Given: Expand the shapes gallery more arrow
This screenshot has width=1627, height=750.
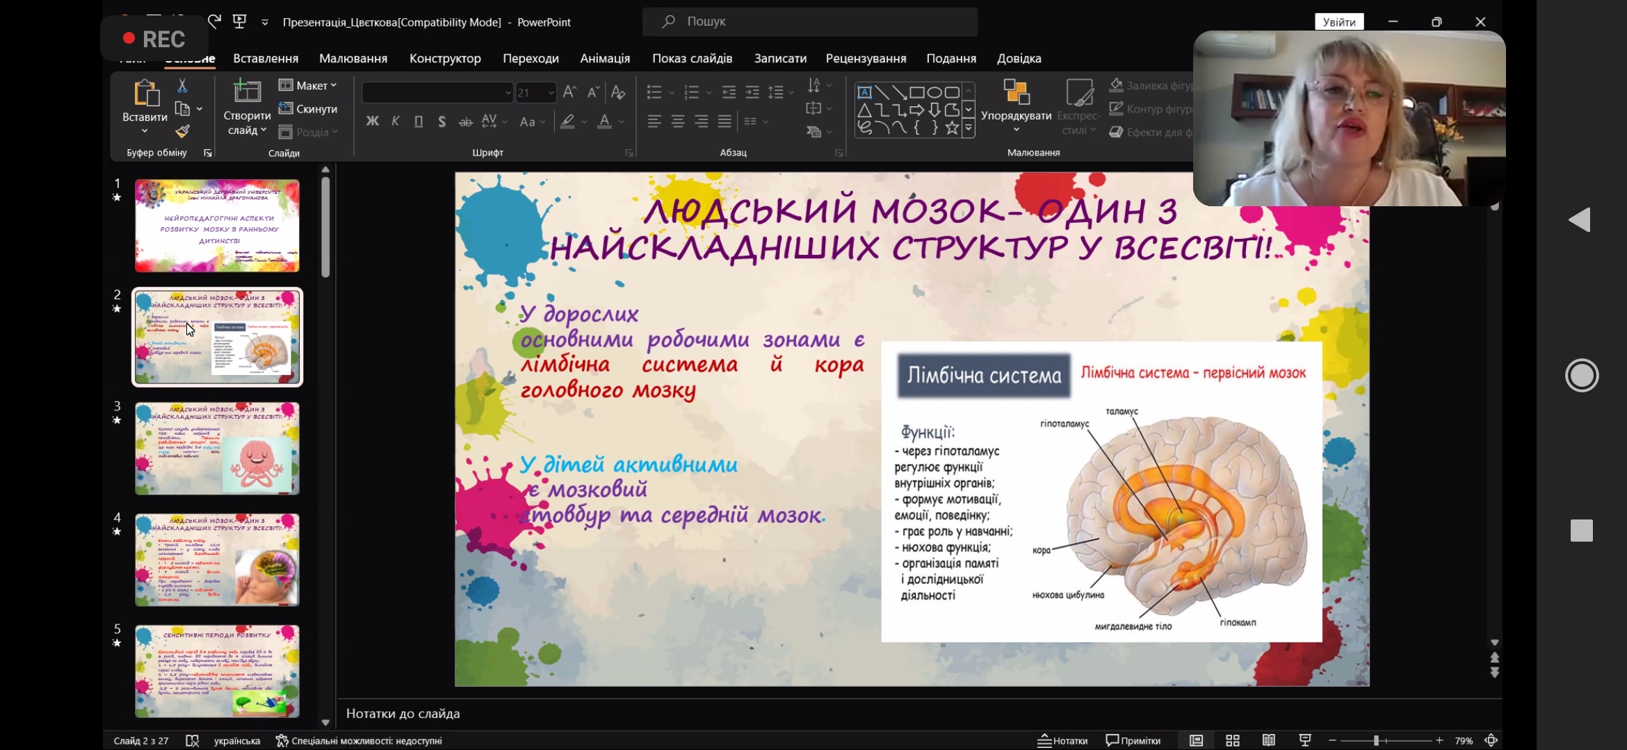Looking at the screenshot, I should [x=968, y=128].
